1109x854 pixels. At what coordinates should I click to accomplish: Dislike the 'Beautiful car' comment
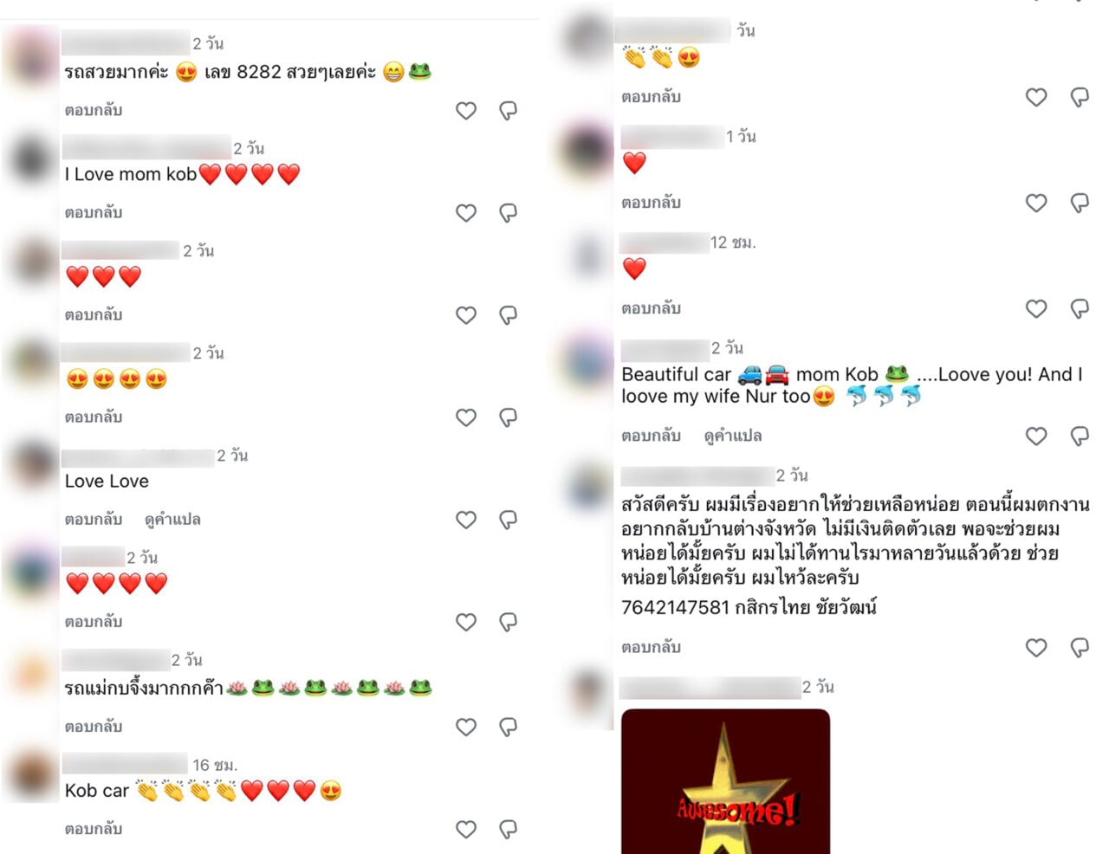(x=1080, y=436)
